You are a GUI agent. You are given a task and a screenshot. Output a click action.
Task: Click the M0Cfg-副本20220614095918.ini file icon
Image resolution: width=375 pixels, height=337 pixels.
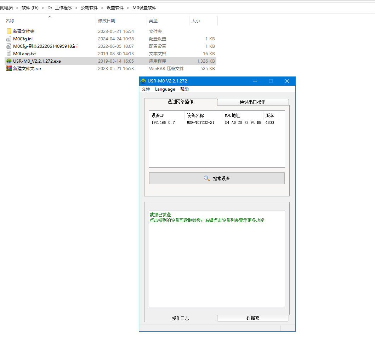9,46
